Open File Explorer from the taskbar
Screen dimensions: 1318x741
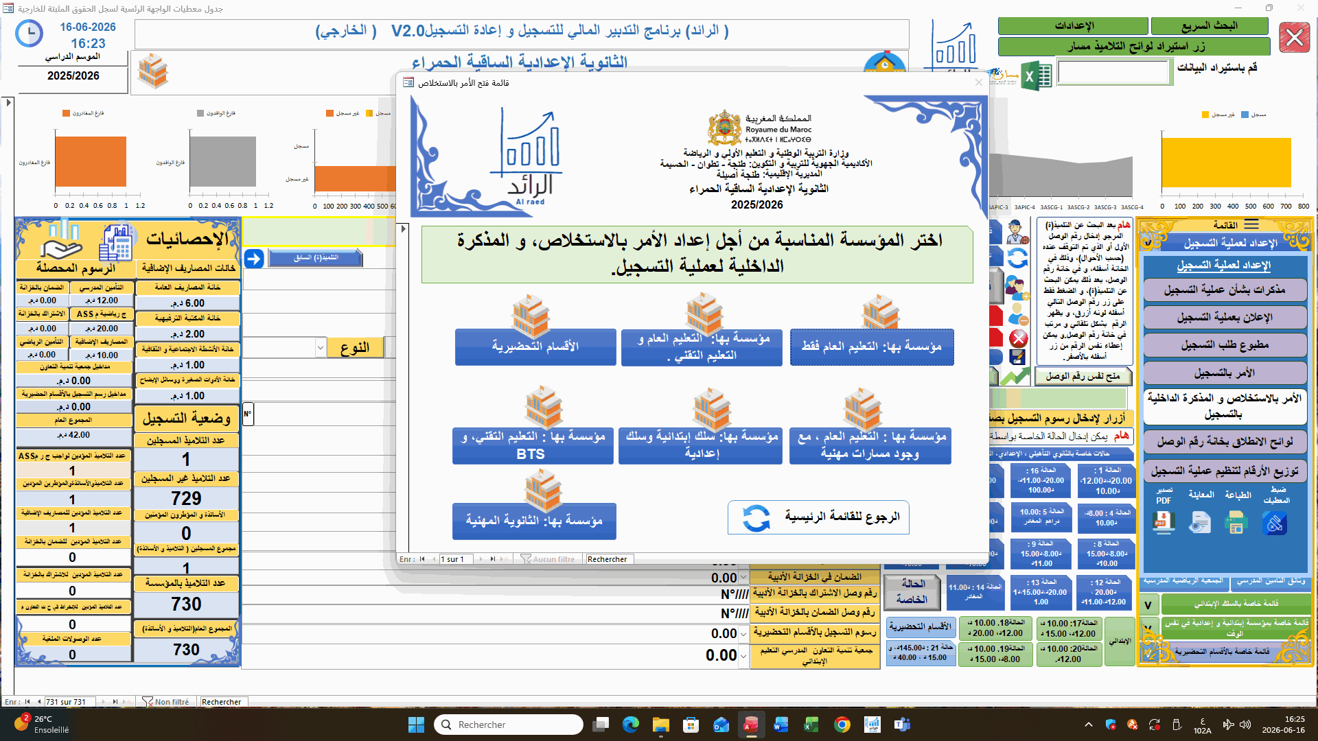(x=660, y=725)
